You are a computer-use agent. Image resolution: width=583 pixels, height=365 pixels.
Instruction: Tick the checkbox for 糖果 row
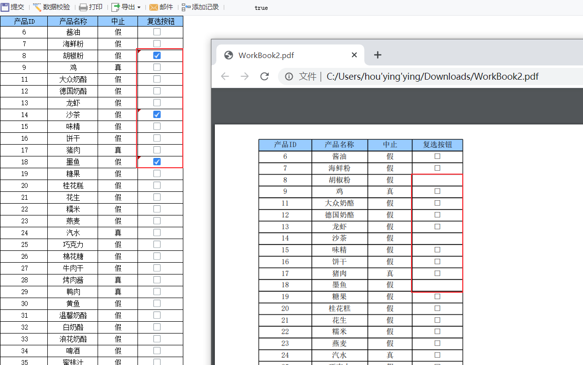pos(157,174)
